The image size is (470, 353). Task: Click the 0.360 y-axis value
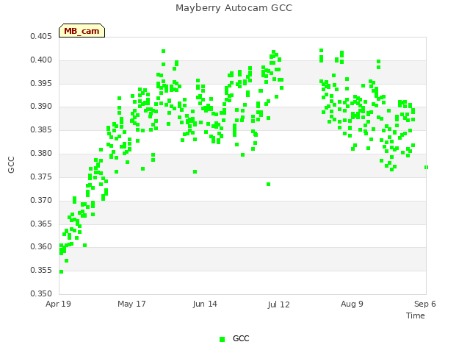[41, 247]
